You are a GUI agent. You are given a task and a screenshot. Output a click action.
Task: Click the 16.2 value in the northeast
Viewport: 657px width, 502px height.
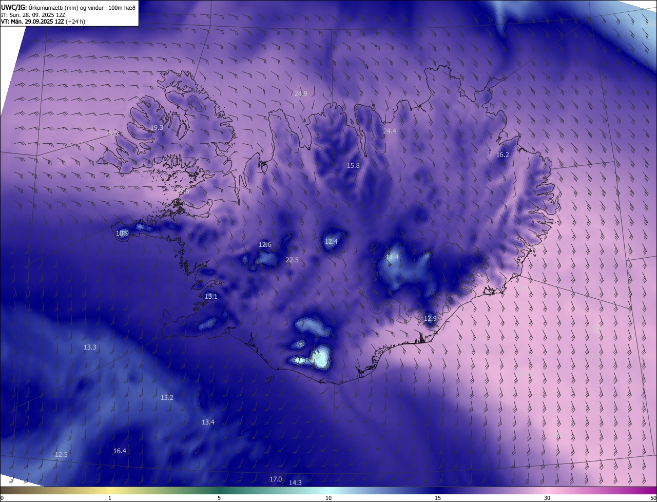click(x=503, y=155)
